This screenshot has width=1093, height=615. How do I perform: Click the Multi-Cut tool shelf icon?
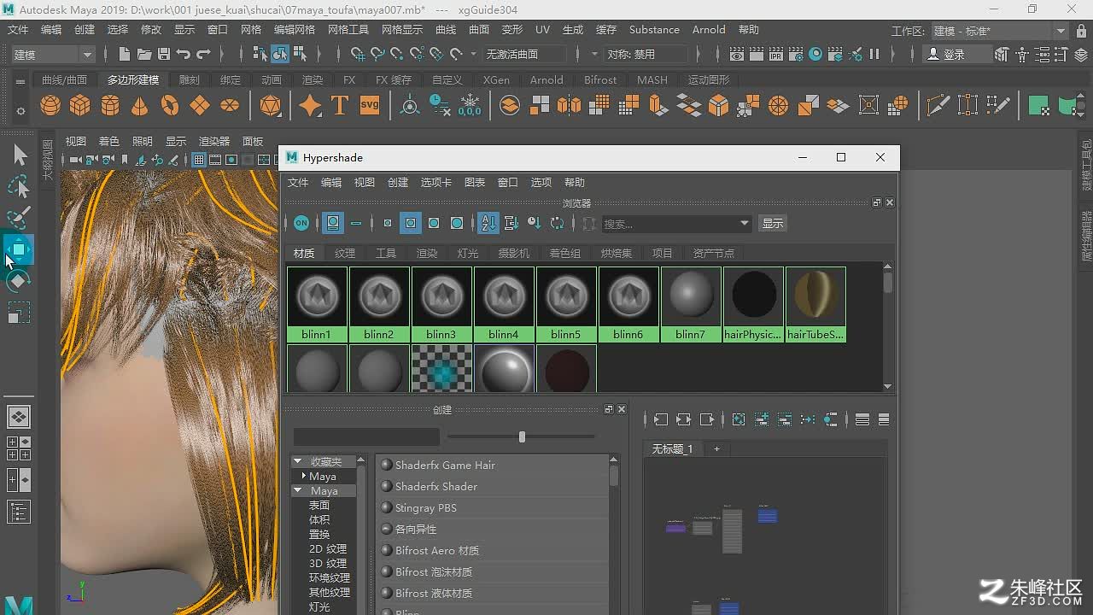click(938, 106)
